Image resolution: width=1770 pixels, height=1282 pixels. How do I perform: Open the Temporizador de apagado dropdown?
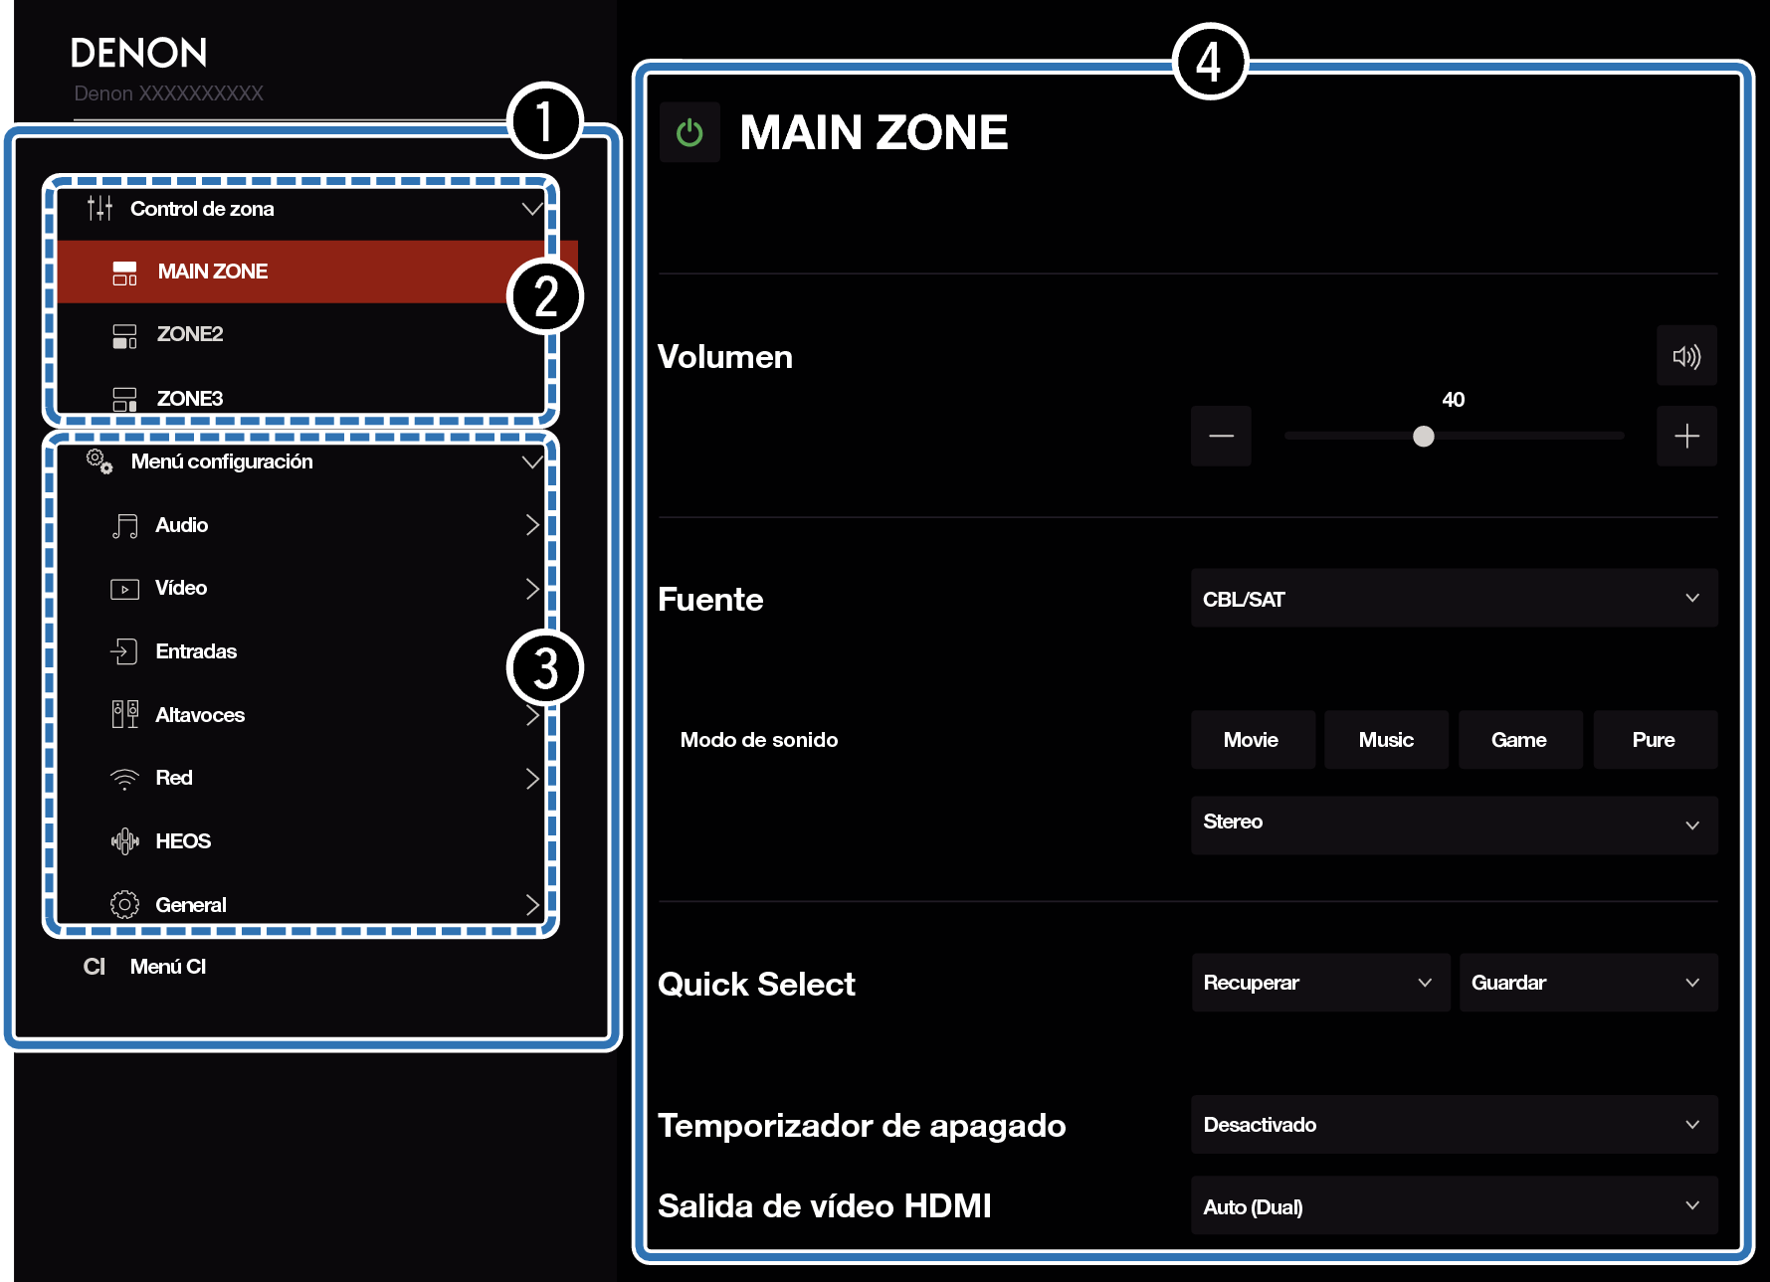[1454, 1124]
